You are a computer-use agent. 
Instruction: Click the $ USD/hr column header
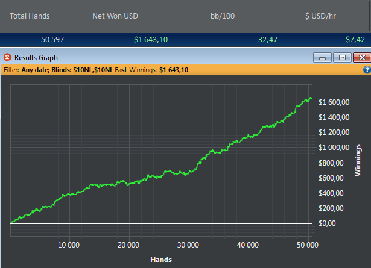(x=320, y=16)
